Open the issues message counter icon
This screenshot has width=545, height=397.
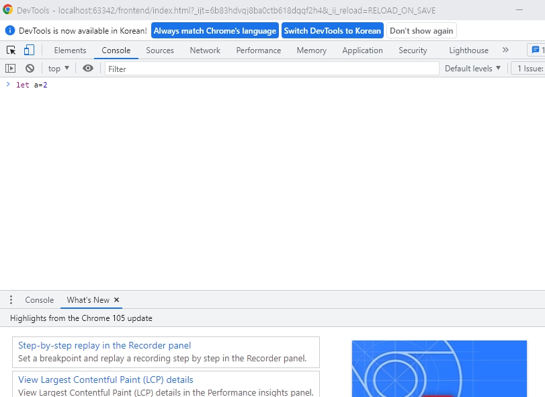(x=536, y=50)
